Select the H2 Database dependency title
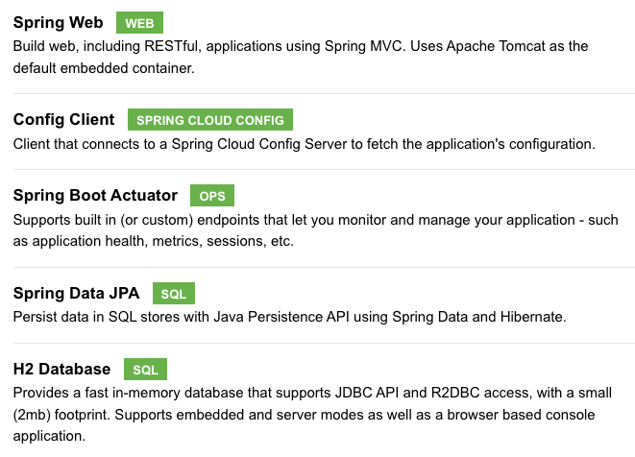 61,370
